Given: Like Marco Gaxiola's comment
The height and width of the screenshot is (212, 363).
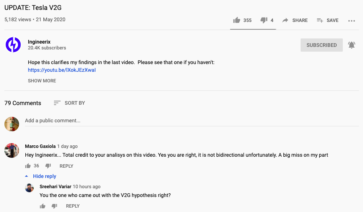Looking at the screenshot, I should tap(28, 166).
